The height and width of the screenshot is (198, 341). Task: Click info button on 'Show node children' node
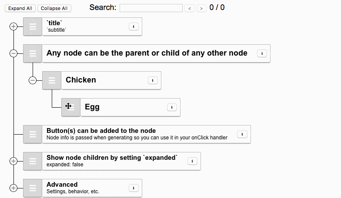[192, 161]
